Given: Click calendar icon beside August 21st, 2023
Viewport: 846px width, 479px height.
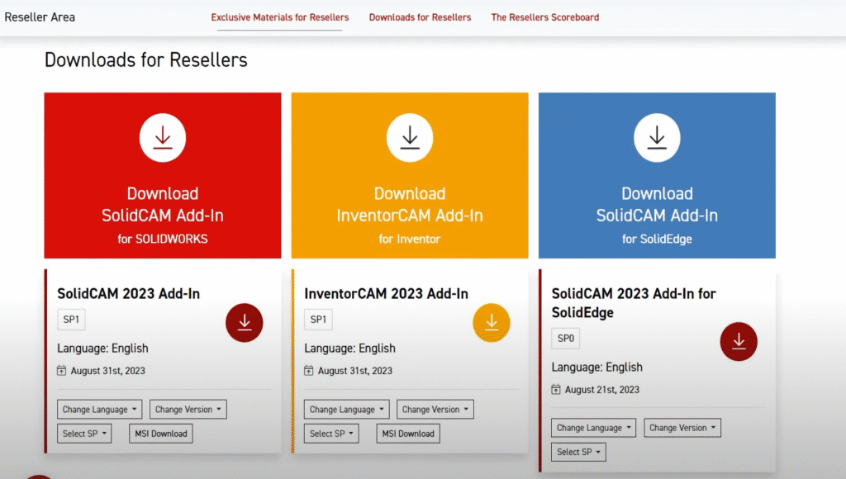Looking at the screenshot, I should pos(556,390).
